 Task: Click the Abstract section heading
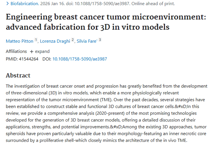18,76
